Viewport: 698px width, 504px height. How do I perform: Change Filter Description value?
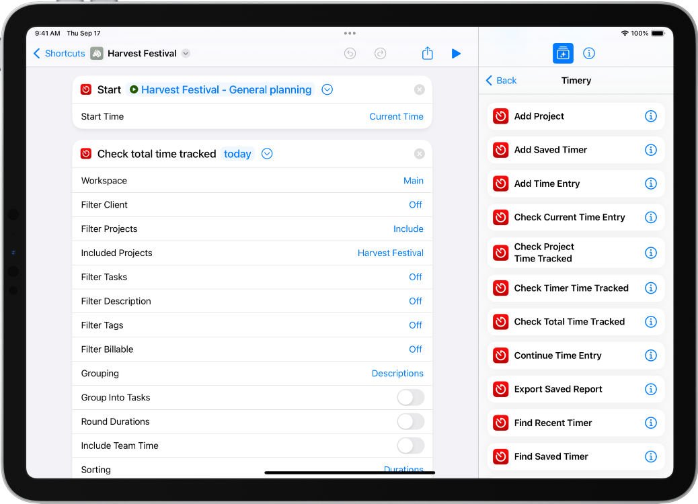click(416, 301)
